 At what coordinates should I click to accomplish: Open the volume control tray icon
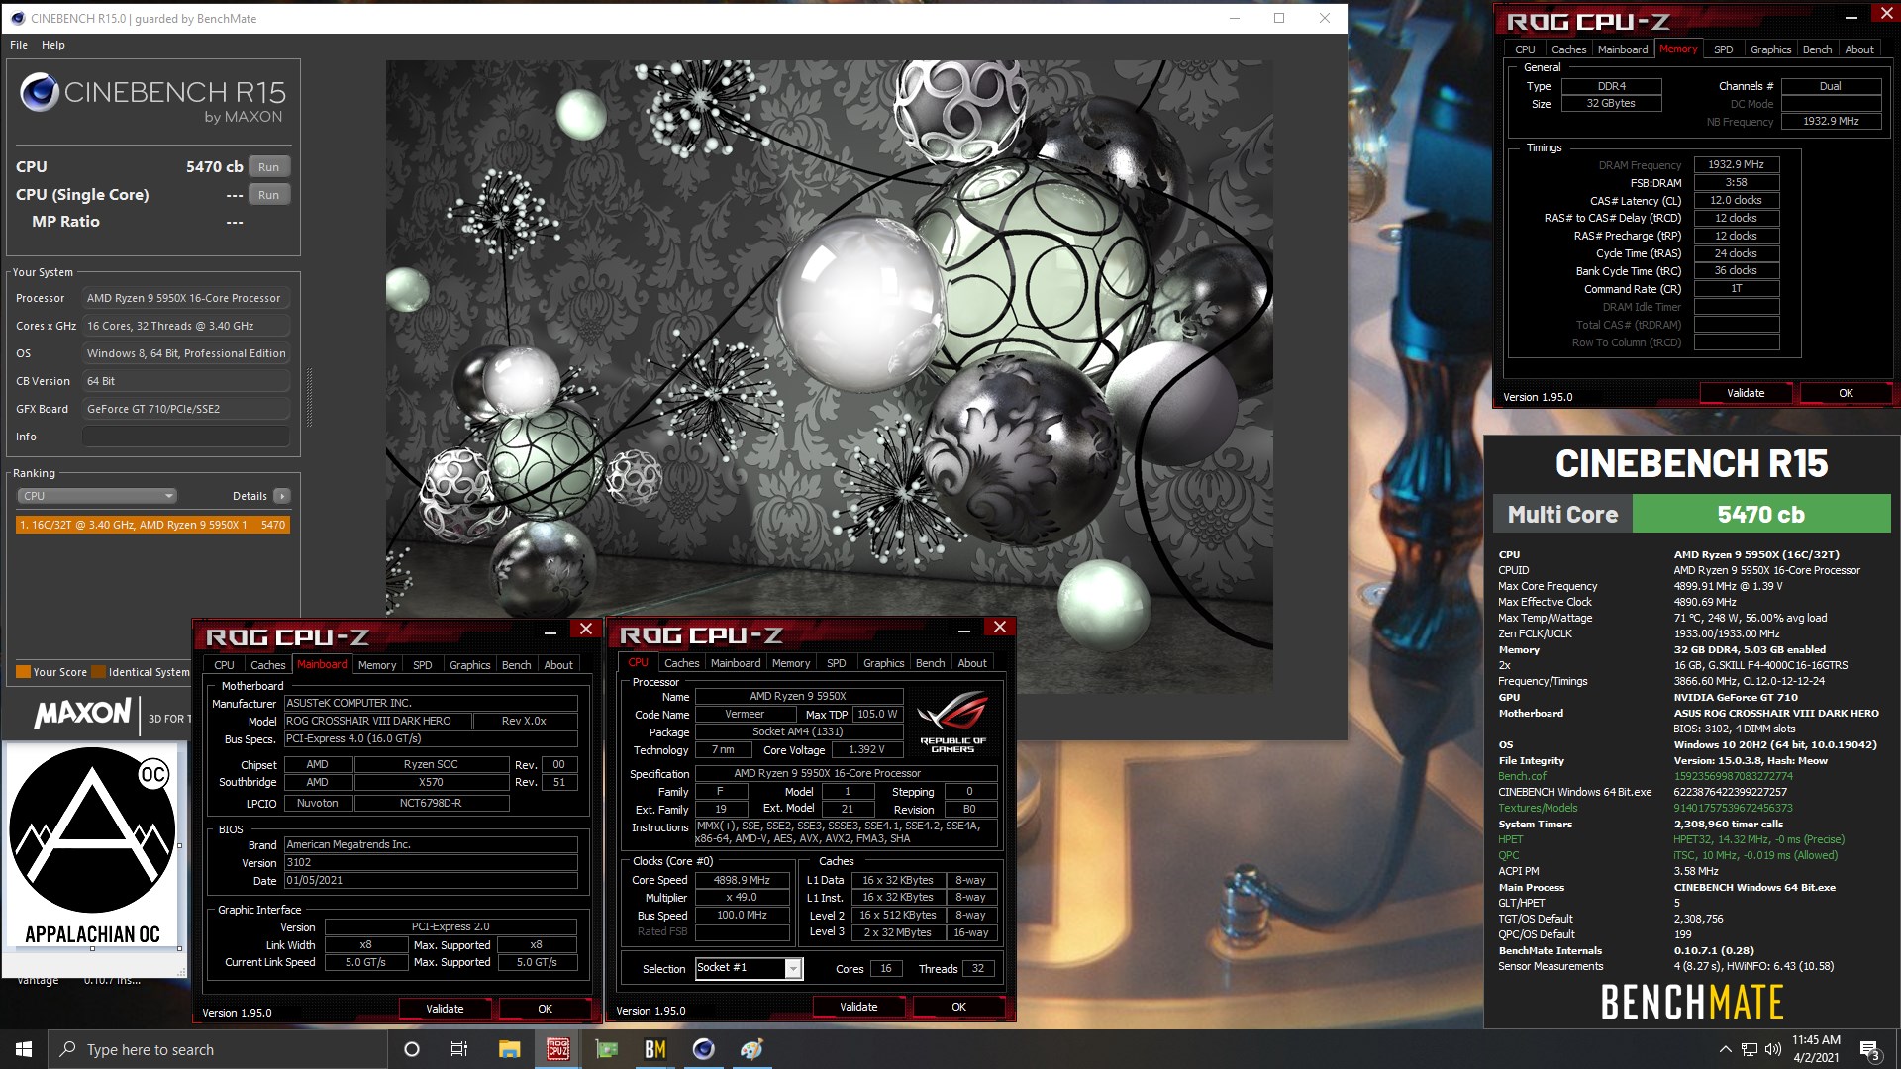pos(1772,1049)
